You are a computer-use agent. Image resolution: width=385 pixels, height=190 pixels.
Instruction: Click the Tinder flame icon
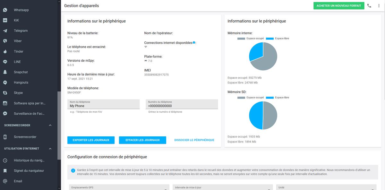coord(5,51)
